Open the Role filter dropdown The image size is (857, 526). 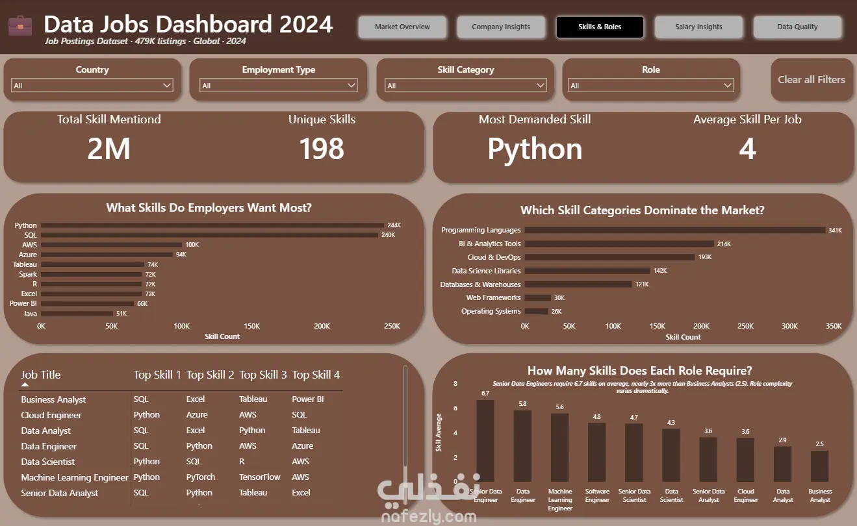[651, 86]
